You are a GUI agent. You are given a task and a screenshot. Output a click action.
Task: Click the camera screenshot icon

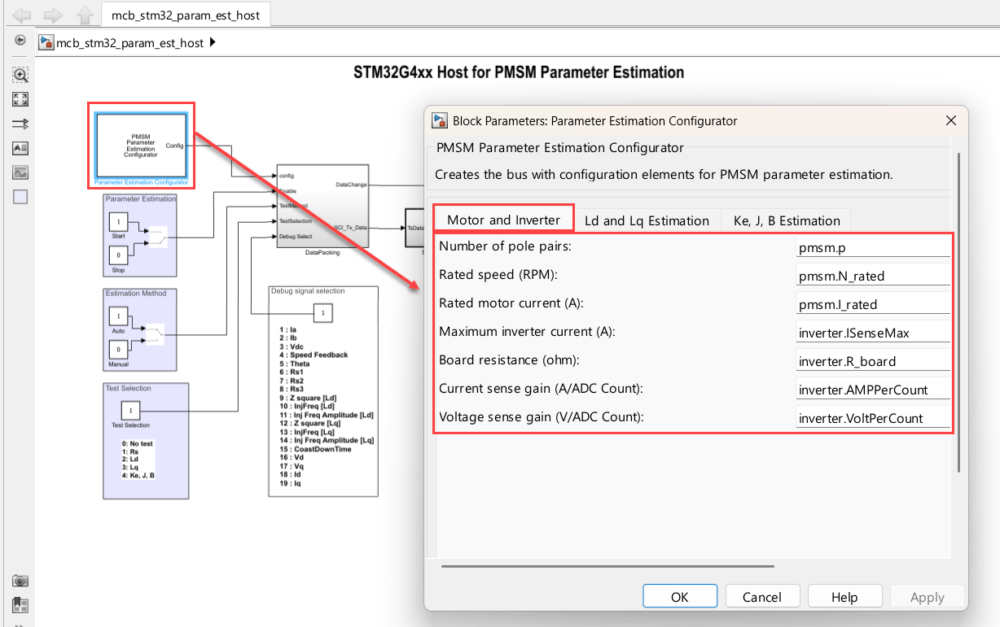point(20,581)
